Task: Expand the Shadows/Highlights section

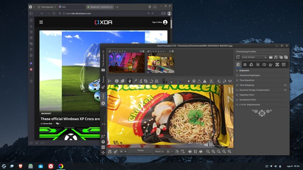Action: click(x=250, y=75)
